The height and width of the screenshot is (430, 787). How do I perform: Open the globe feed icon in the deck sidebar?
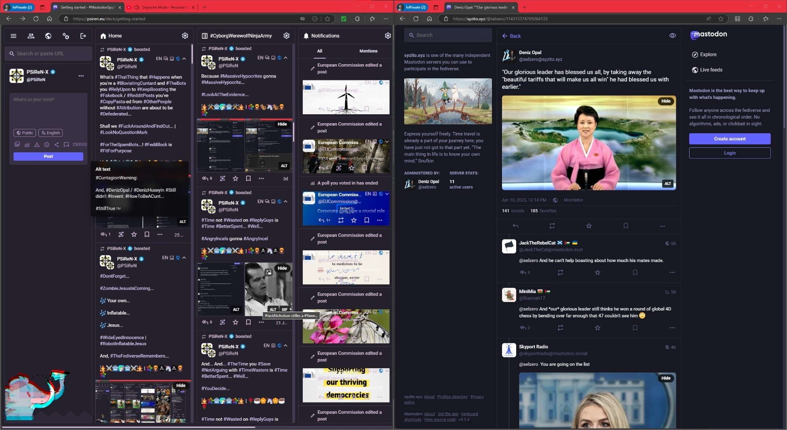click(x=48, y=36)
